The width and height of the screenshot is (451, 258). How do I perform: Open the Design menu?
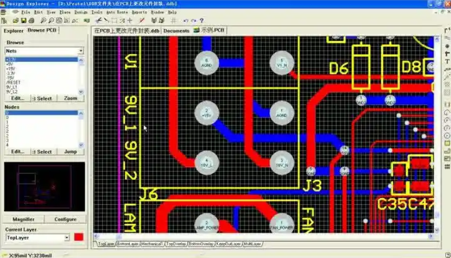pos(81,11)
